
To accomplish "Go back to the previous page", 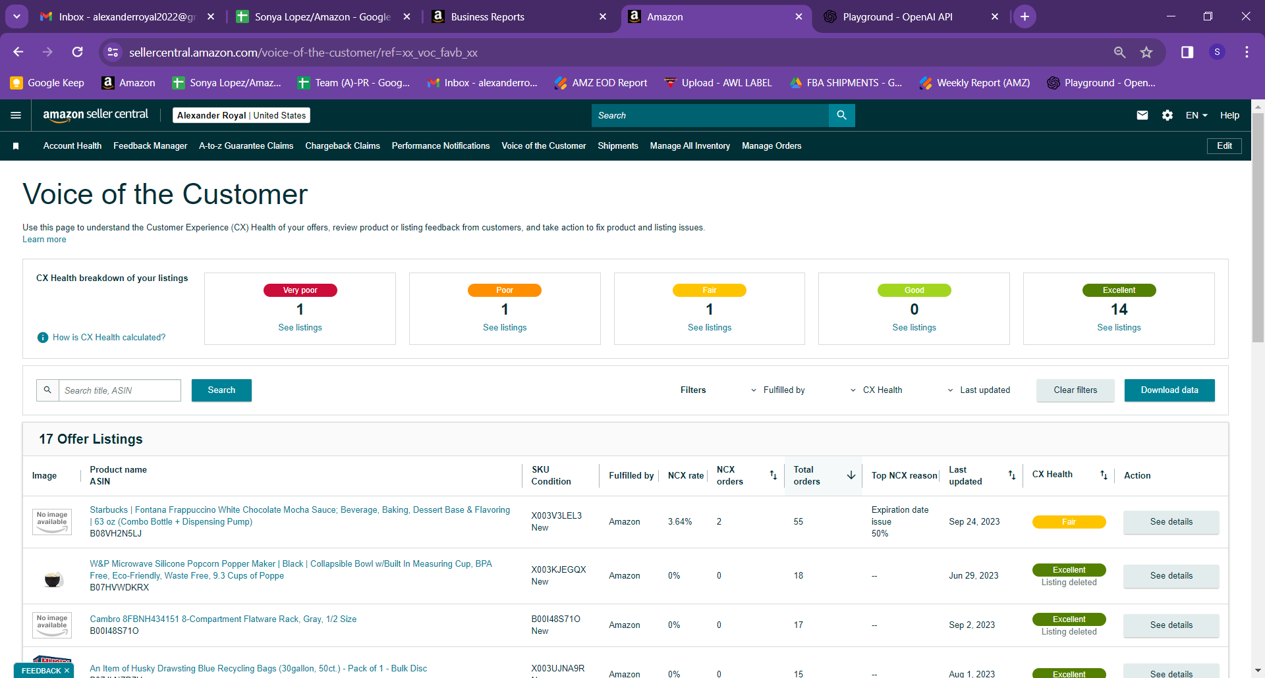I will (x=18, y=52).
